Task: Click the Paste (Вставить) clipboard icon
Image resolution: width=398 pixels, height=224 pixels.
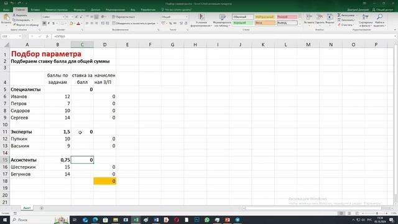Action: point(6,17)
